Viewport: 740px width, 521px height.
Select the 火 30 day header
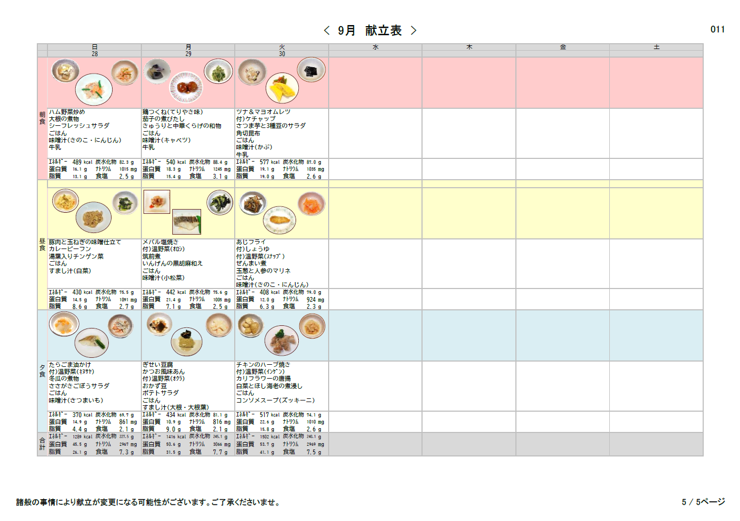click(x=282, y=50)
